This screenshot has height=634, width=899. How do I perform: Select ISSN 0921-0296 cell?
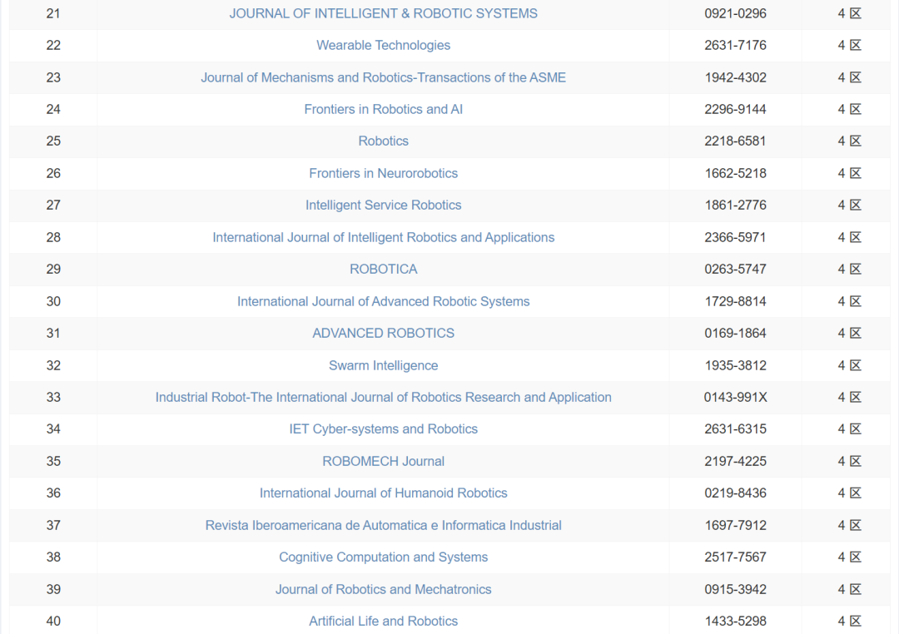pyautogui.click(x=735, y=13)
